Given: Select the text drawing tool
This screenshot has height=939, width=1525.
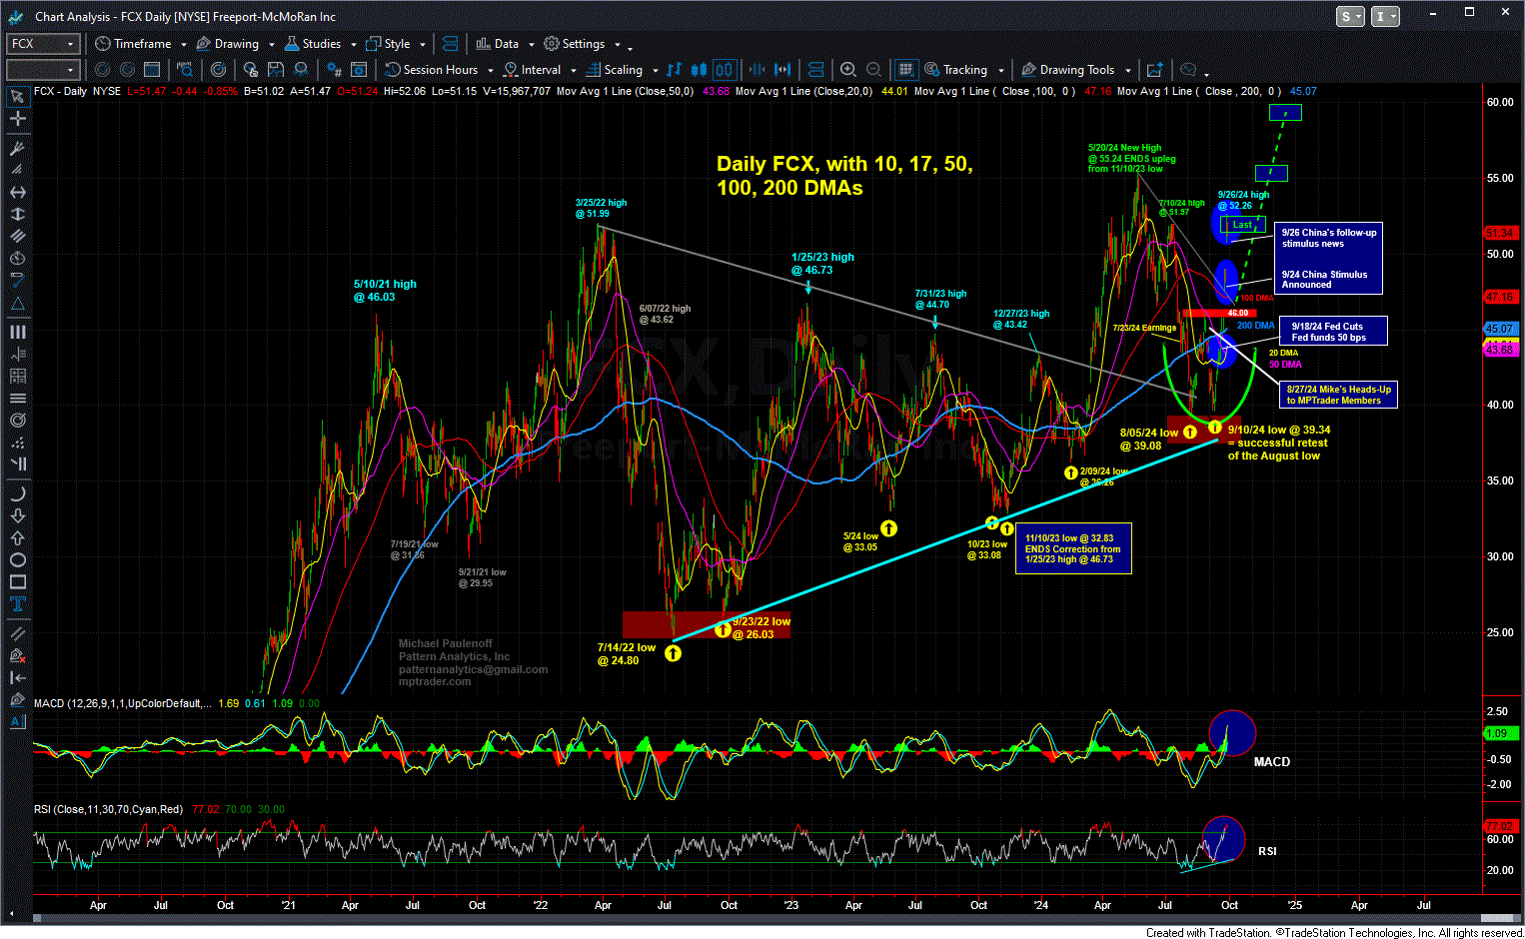Looking at the screenshot, I should (17, 603).
